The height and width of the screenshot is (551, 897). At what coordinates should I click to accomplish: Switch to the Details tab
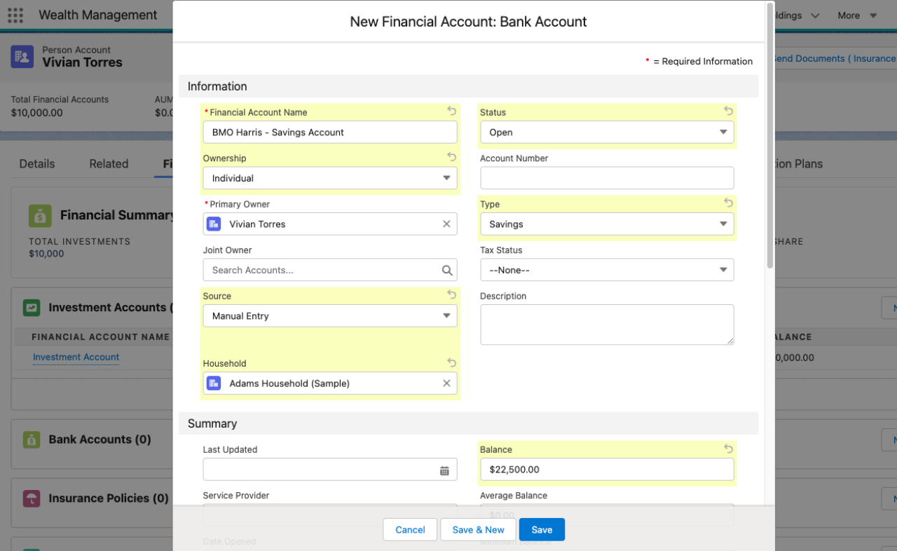click(x=37, y=163)
